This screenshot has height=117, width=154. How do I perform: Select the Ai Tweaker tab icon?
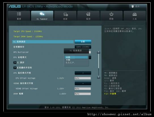point(42,14)
